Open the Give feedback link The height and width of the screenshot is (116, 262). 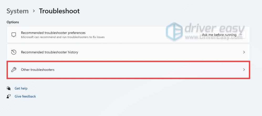coord(25,96)
